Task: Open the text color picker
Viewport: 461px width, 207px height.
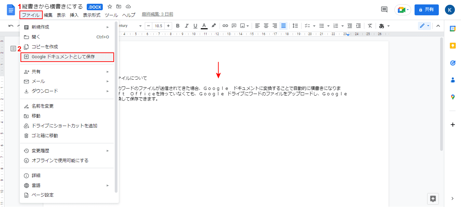Action: coord(204,26)
